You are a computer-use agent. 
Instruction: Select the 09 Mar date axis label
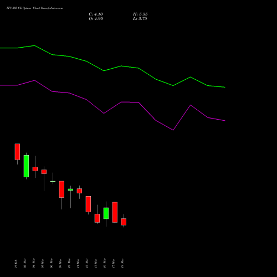tap(60, 263)
